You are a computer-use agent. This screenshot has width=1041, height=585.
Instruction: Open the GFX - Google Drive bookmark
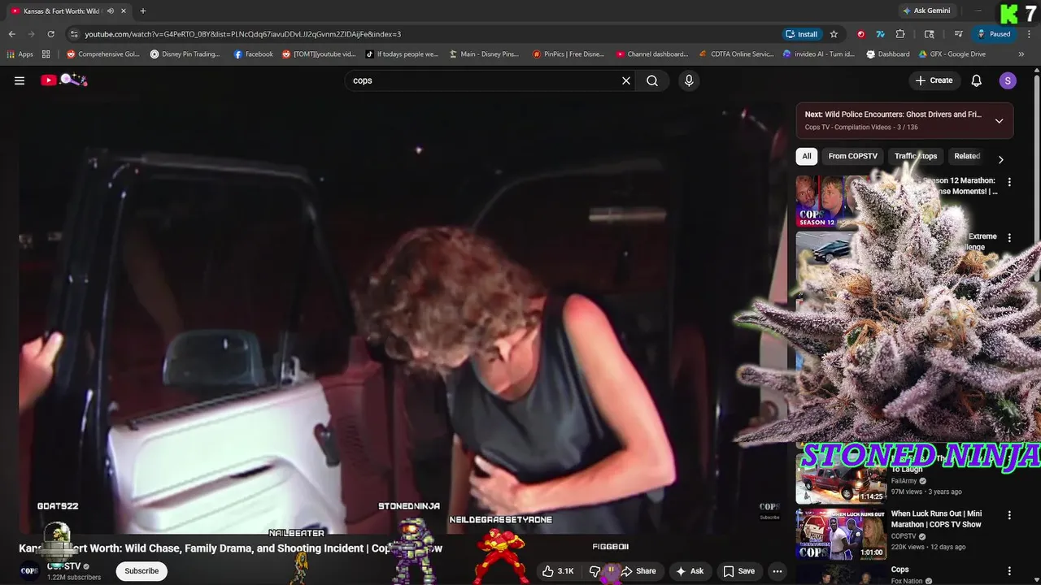[x=952, y=54]
